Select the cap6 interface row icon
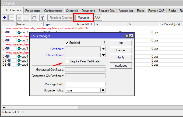This screenshot has width=183, height=117. coord(19,65)
